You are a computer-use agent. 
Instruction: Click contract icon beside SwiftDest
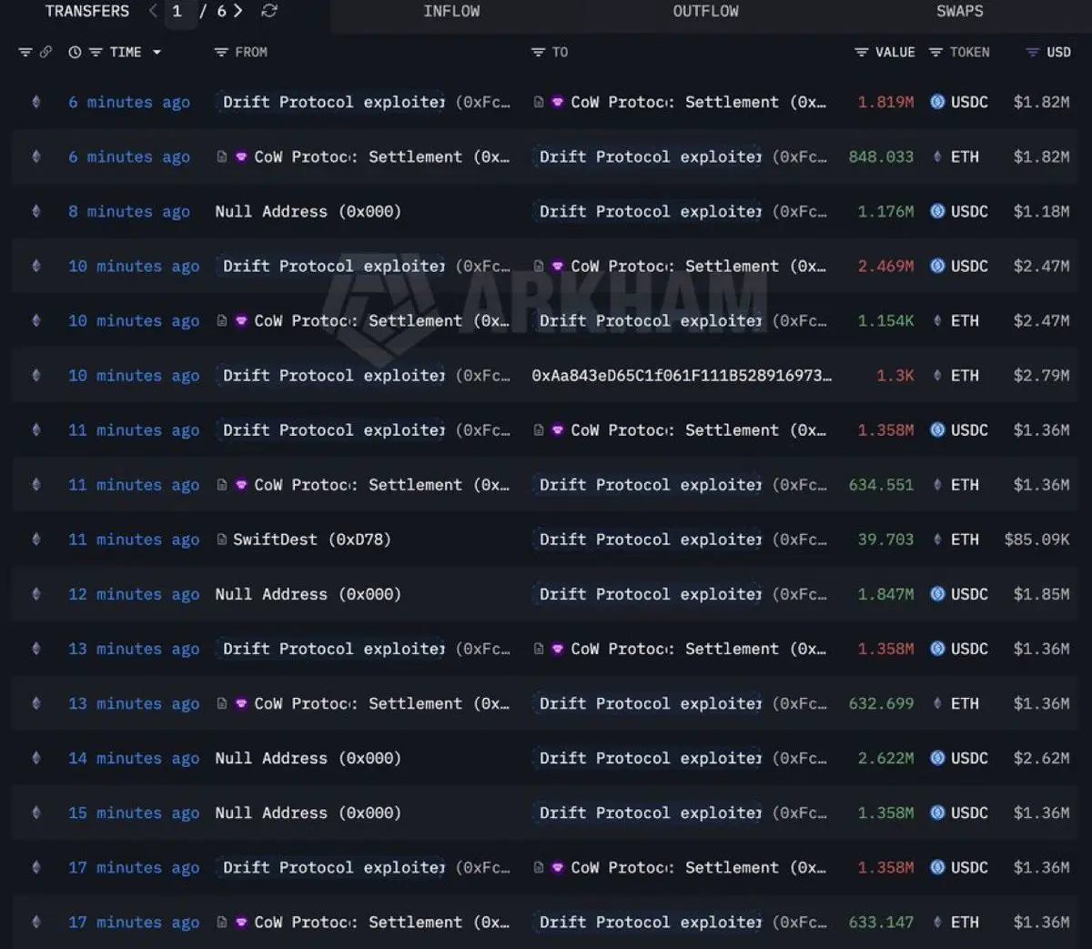pos(222,540)
